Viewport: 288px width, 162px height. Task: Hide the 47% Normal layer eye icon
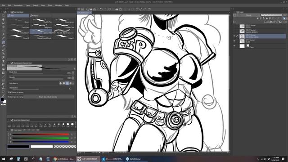(x=234, y=41)
